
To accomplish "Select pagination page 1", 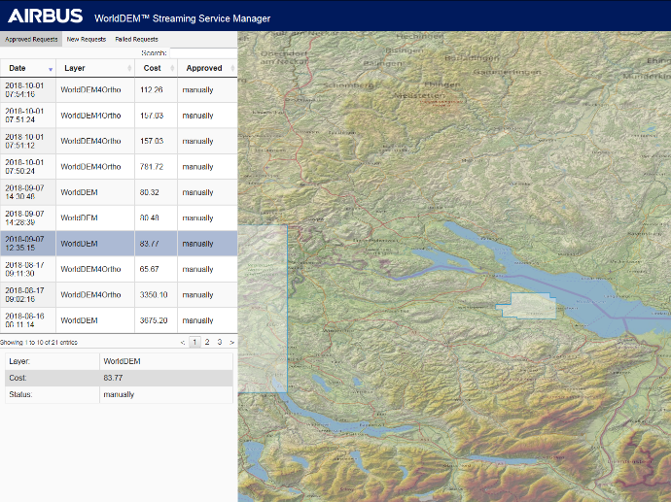I will click(x=194, y=342).
